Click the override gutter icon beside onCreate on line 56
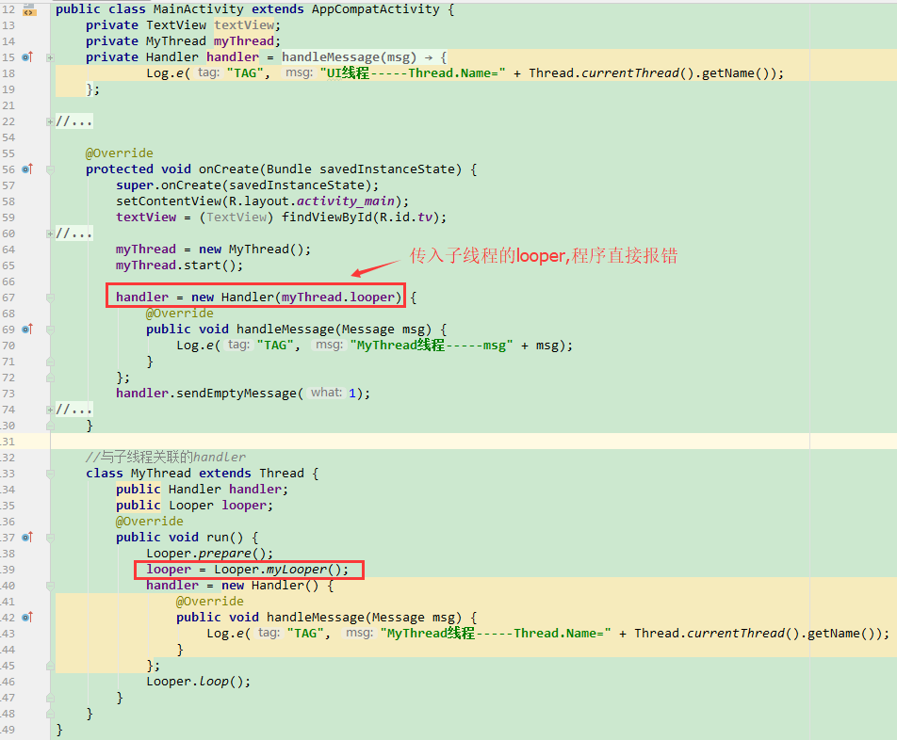This screenshot has width=897, height=740. coord(27,169)
